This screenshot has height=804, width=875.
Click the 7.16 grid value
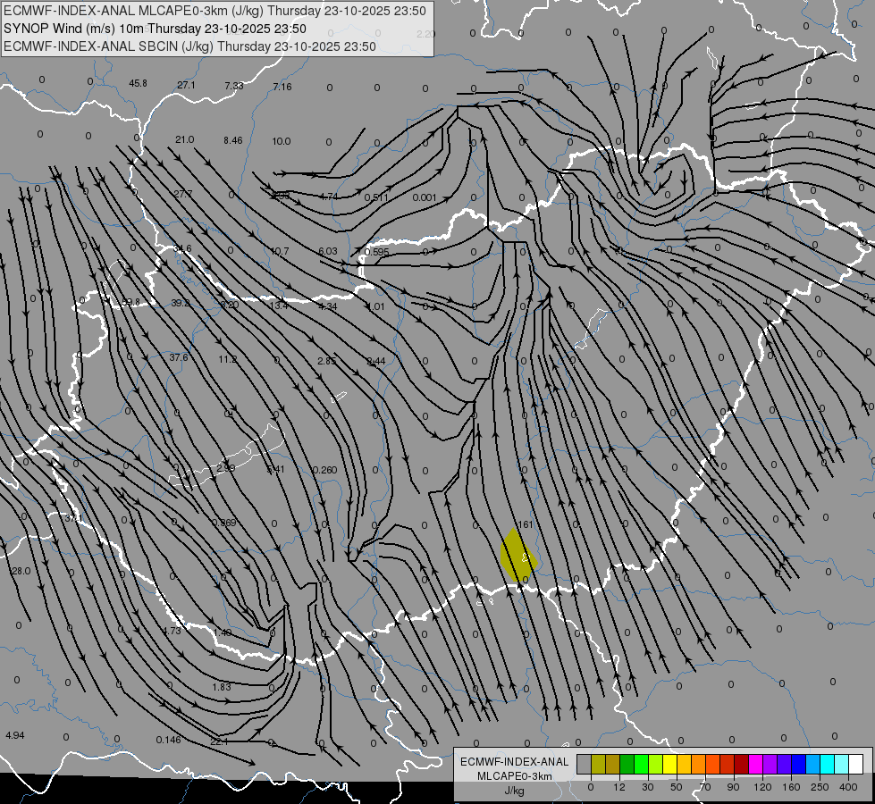coord(282,87)
